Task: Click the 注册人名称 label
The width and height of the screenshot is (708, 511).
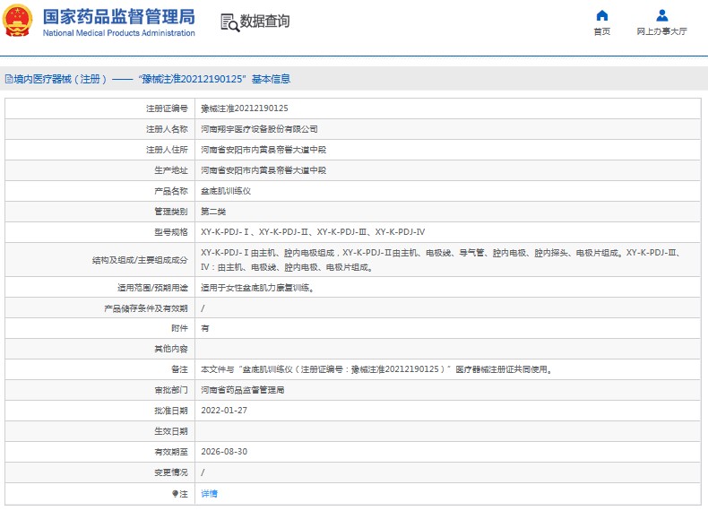Action: coord(167,129)
